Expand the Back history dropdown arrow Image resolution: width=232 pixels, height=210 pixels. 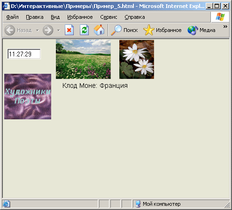tap(38, 30)
